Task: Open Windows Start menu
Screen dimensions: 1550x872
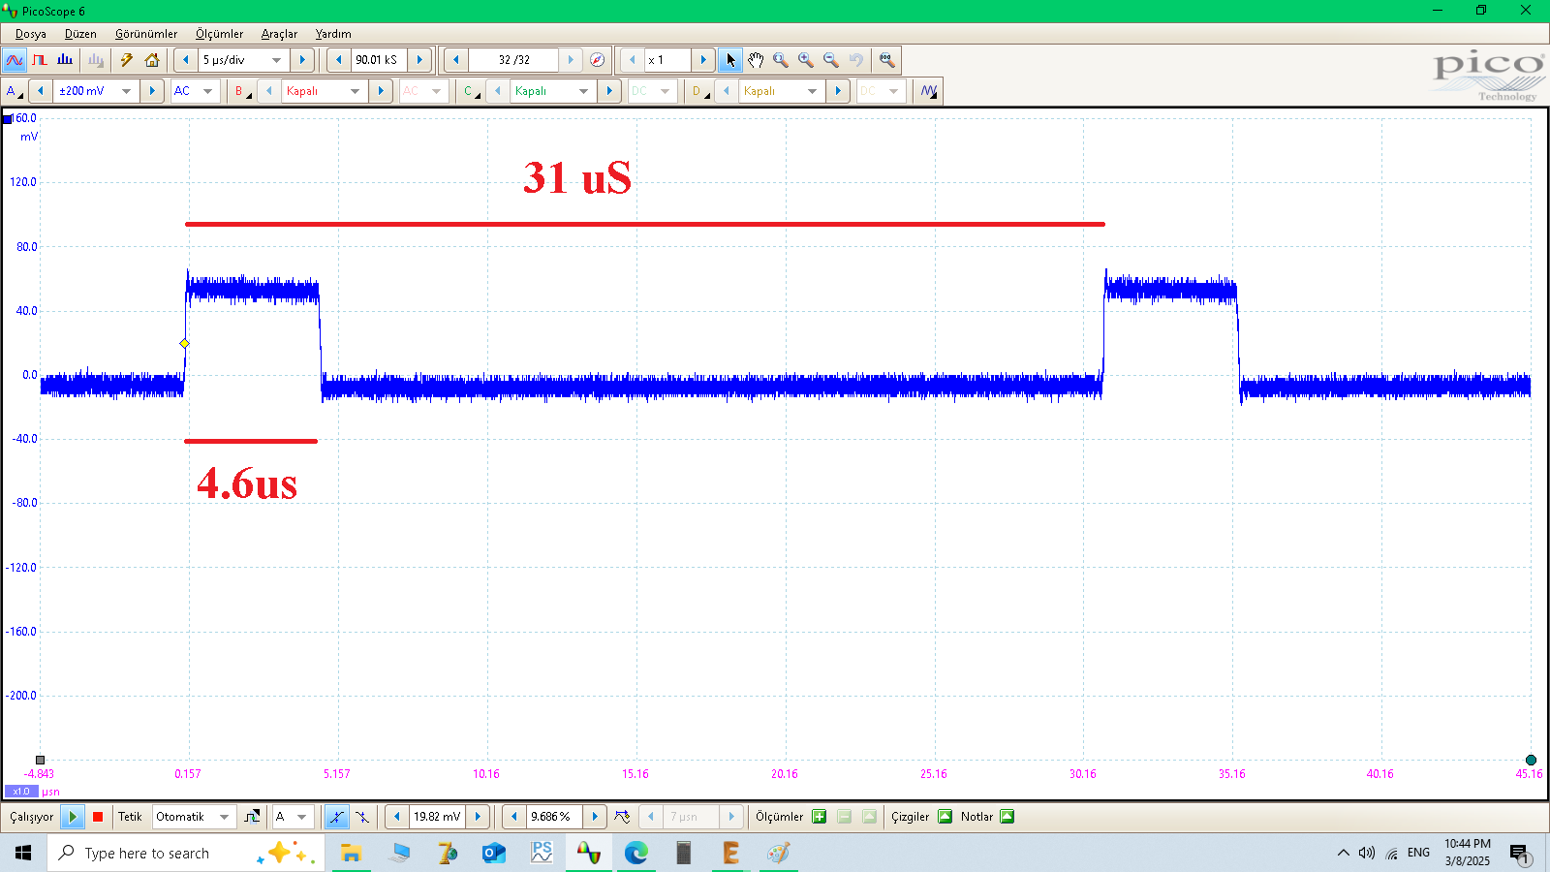Action: pos(23,853)
